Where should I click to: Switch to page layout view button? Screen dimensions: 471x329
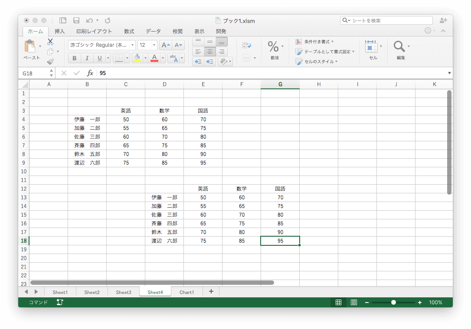(354, 302)
